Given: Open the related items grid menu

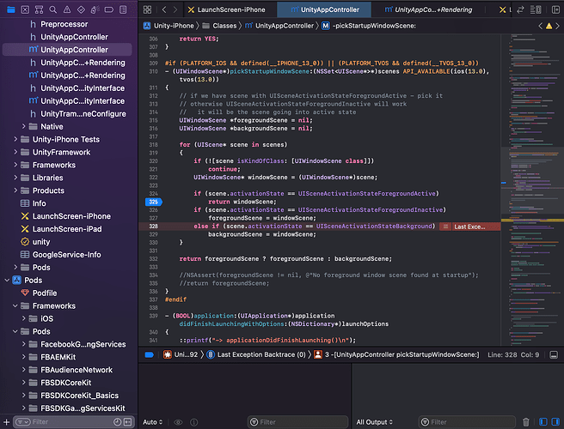Looking at the screenshot, I should coord(147,9).
